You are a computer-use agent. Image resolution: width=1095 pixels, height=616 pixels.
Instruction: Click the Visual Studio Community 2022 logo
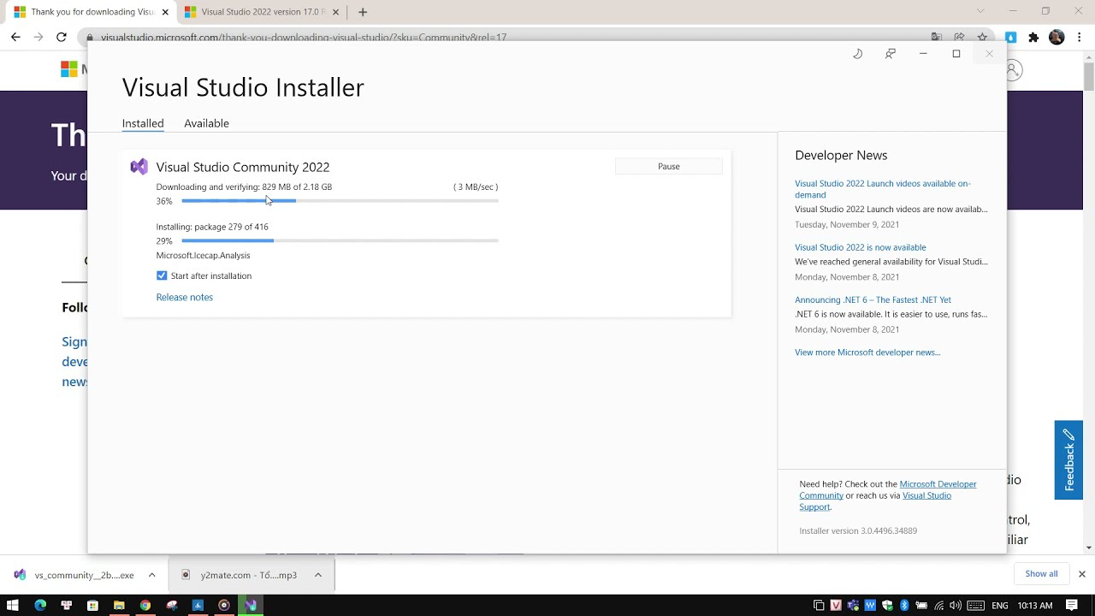[x=139, y=167]
